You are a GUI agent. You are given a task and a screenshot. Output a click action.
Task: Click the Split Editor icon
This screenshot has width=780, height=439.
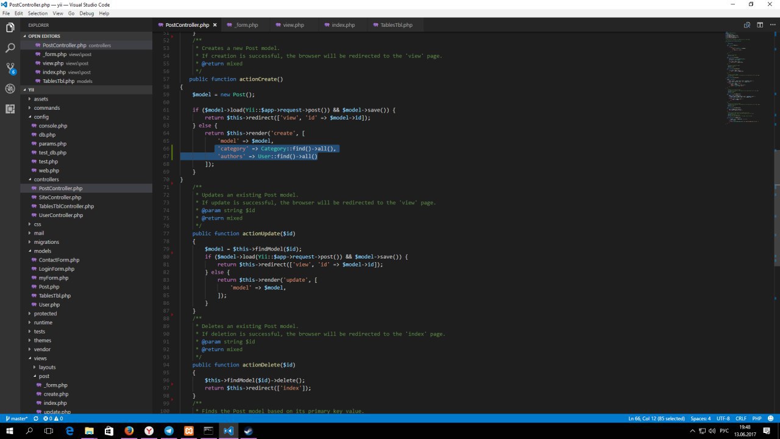click(760, 25)
